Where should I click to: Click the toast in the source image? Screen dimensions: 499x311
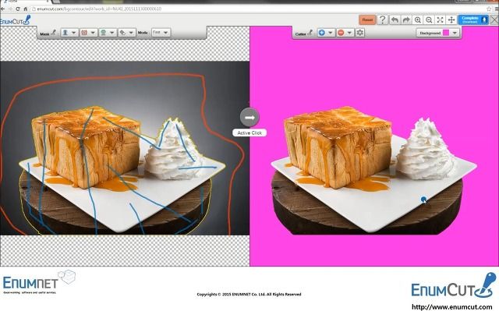point(87,147)
